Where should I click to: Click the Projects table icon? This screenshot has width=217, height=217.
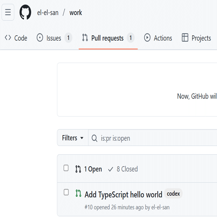click(x=185, y=38)
